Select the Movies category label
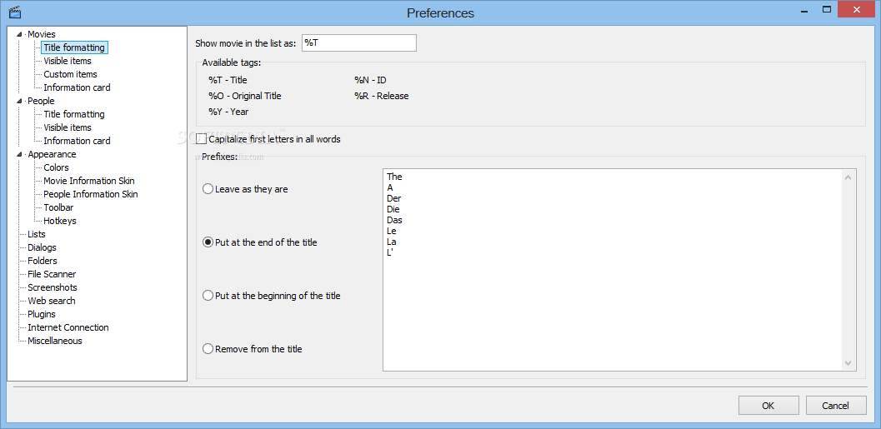The image size is (881, 429). (x=42, y=34)
